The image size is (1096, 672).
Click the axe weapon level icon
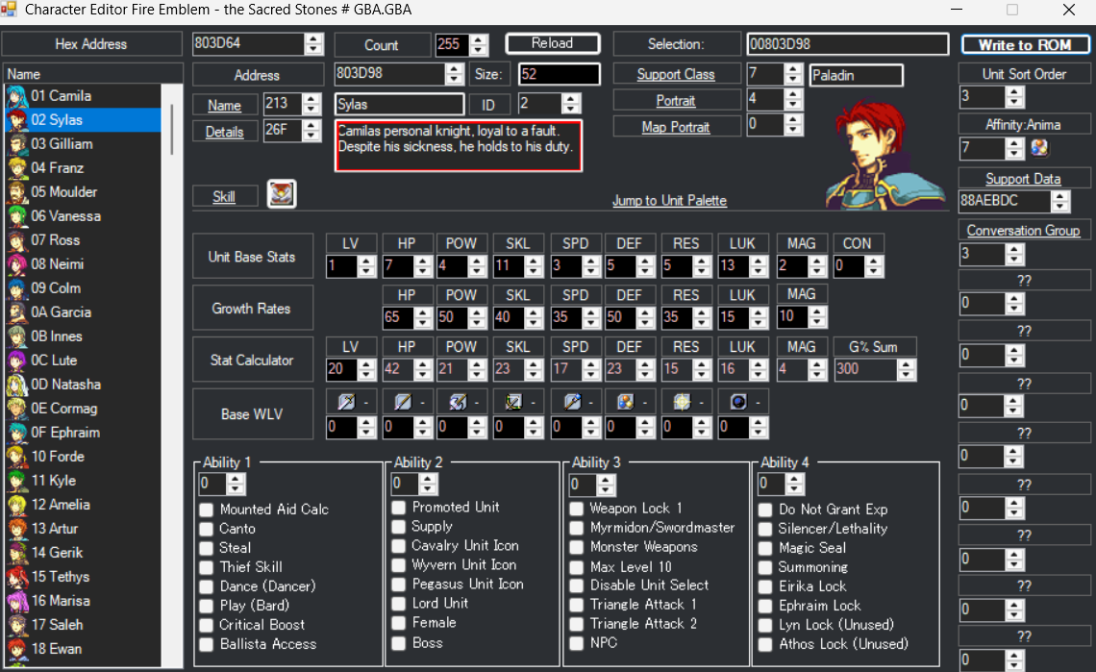458,402
